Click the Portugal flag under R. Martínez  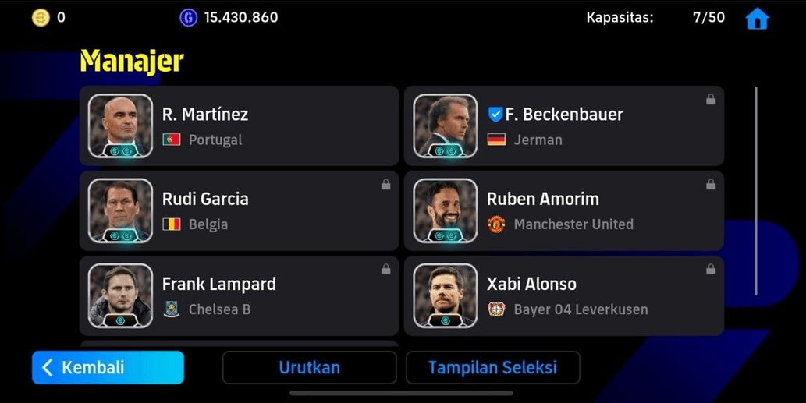[x=172, y=140]
